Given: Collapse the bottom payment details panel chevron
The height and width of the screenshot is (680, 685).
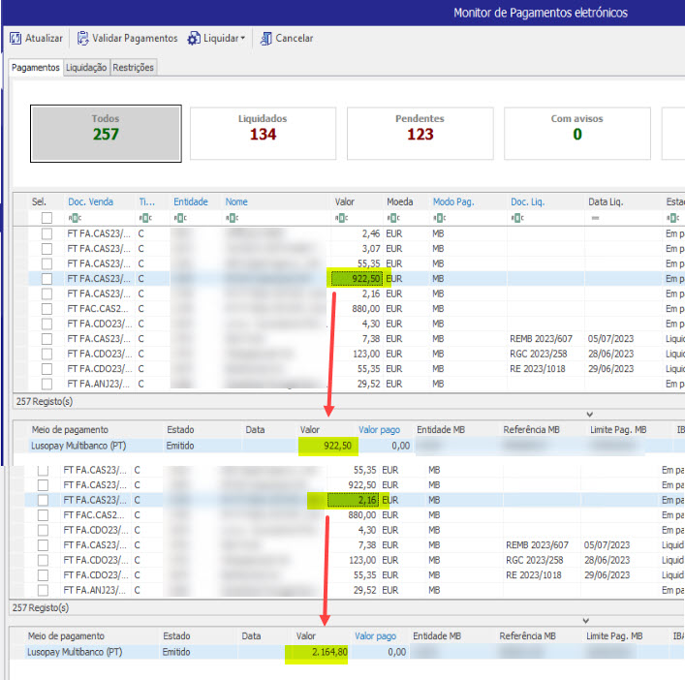Looking at the screenshot, I should pyautogui.click(x=585, y=620).
